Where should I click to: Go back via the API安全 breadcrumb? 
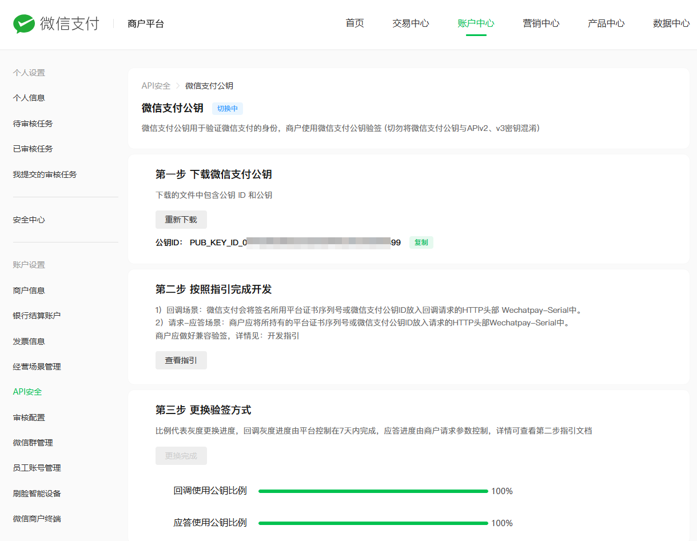[156, 86]
